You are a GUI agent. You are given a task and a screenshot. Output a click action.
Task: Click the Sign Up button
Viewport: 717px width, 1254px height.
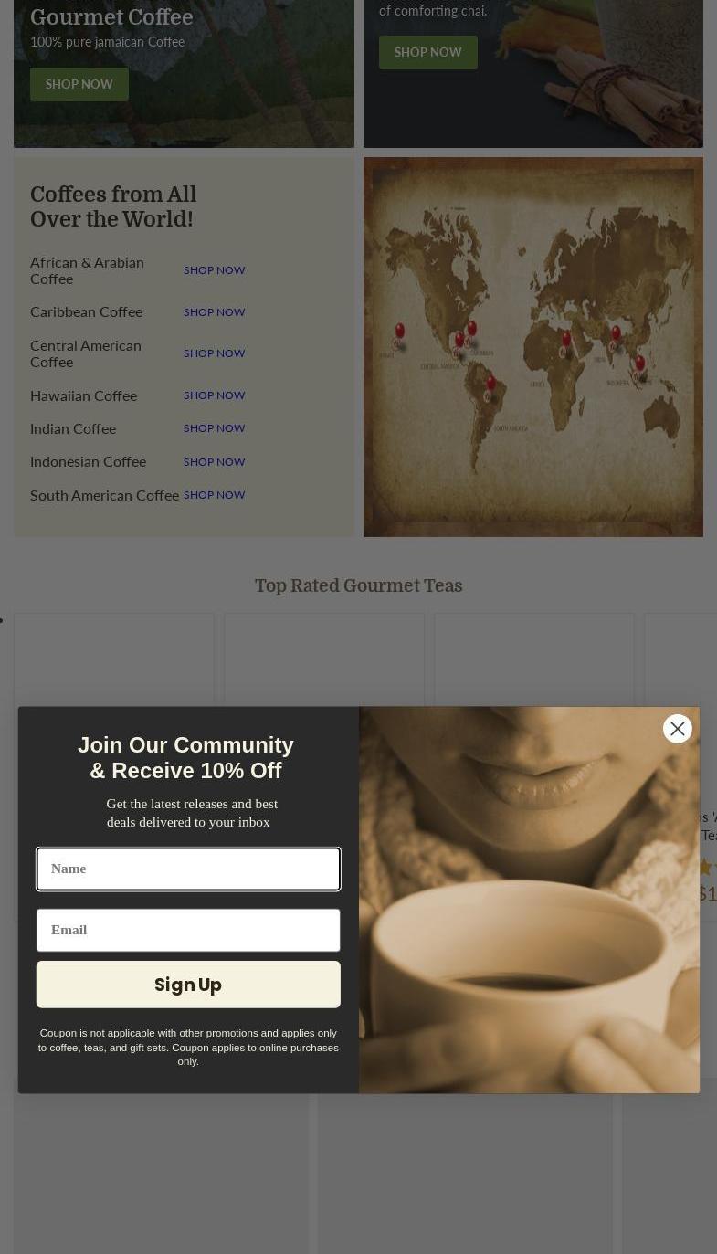pos(188,985)
